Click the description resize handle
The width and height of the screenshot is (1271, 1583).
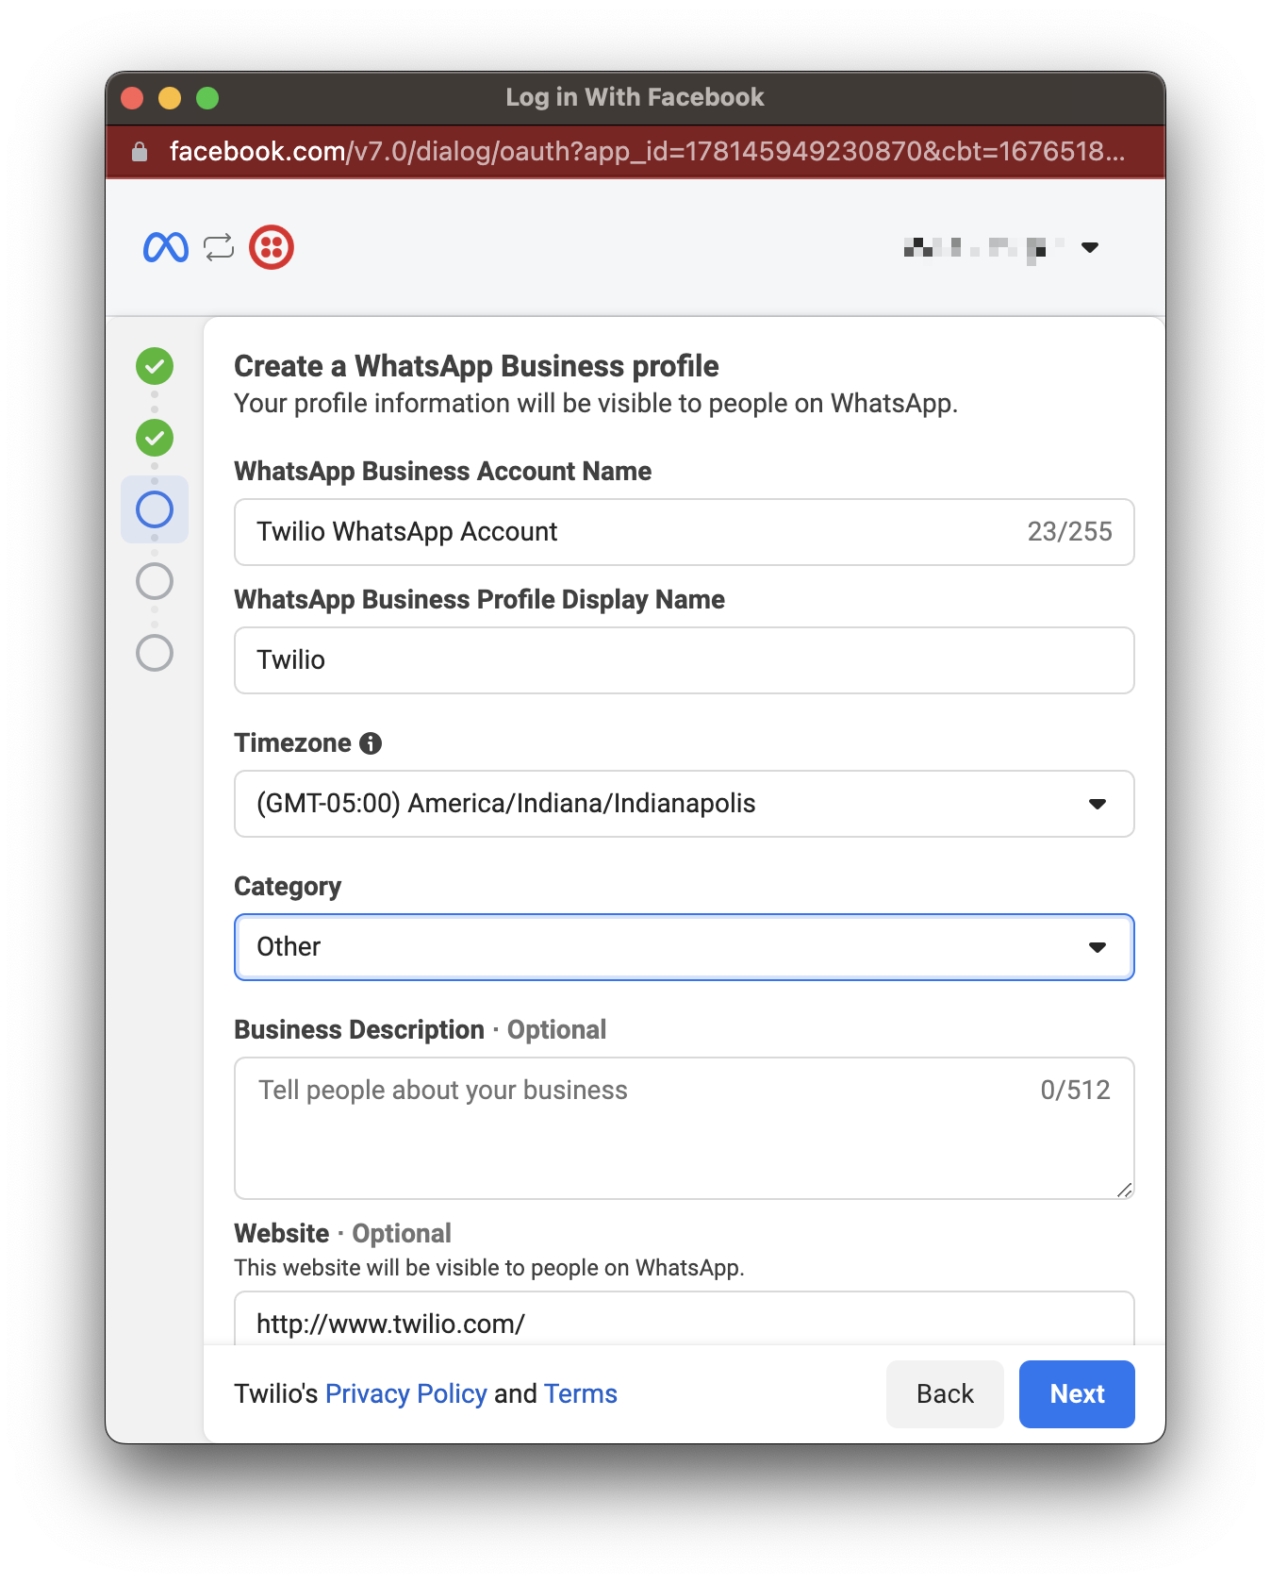pyautogui.click(x=1124, y=1190)
